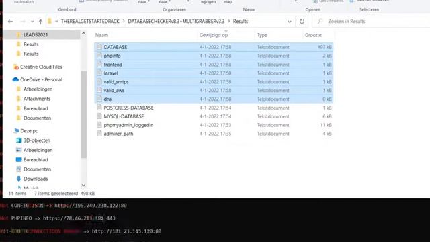Sort by the Grootte column header

coord(313,35)
